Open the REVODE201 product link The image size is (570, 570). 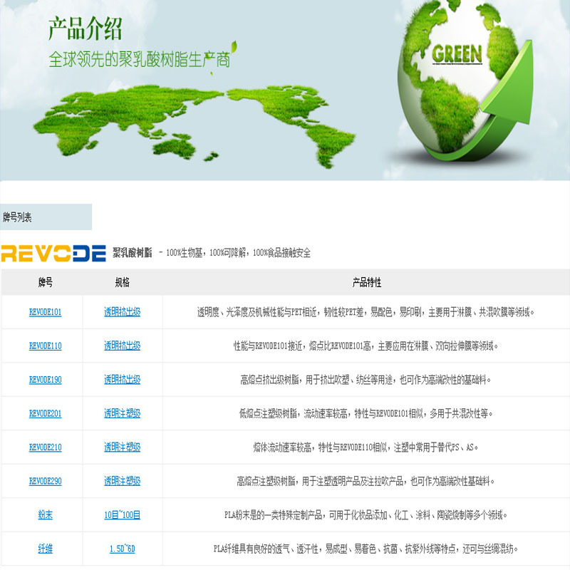point(44,413)
